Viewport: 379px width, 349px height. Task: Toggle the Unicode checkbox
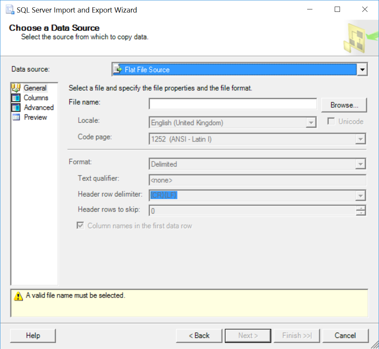(332, 122)
